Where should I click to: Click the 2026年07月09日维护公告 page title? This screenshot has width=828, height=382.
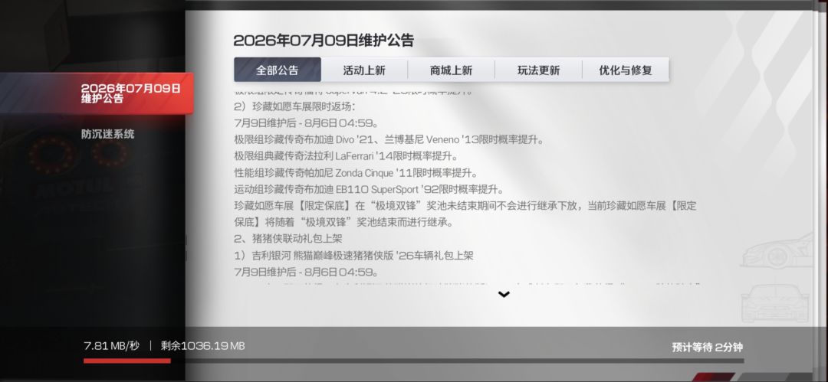click(324, 40)
